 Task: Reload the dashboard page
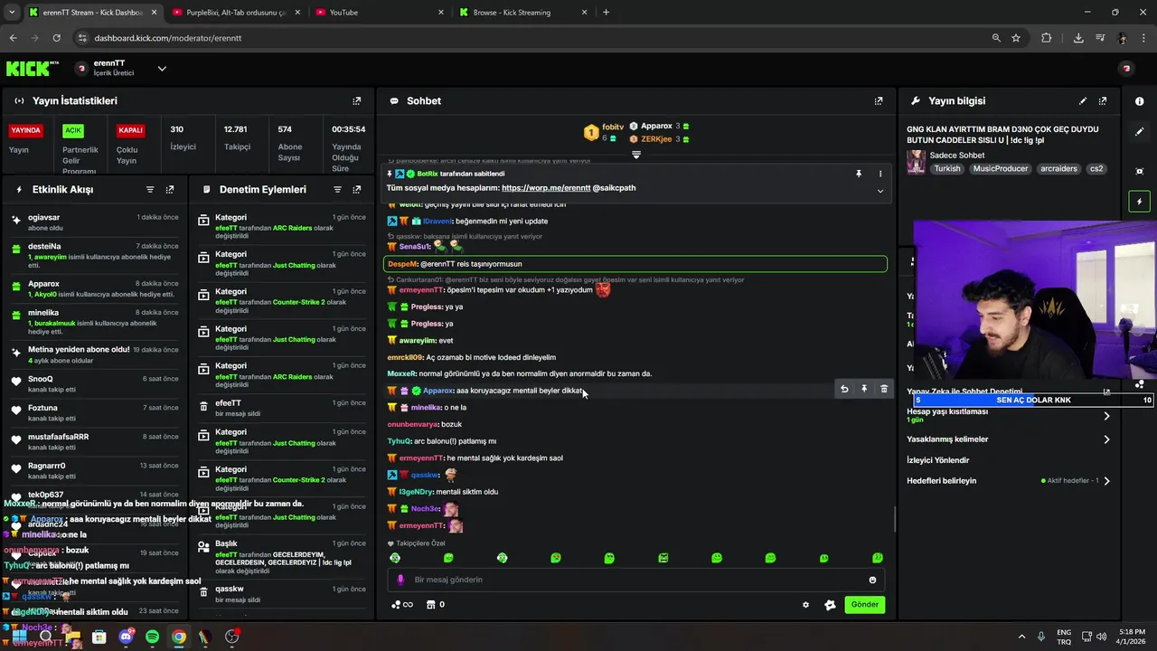pos(56,38)
